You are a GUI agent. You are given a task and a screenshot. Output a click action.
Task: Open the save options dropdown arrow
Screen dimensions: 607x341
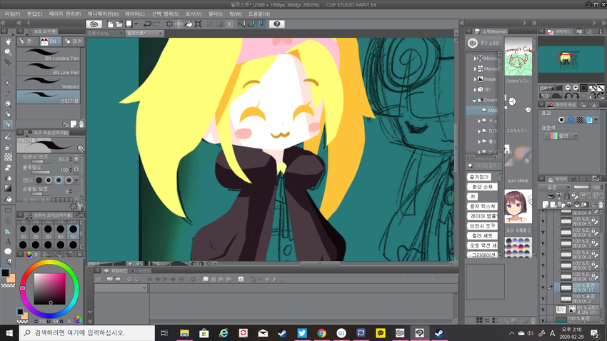(x=136, y=24)
